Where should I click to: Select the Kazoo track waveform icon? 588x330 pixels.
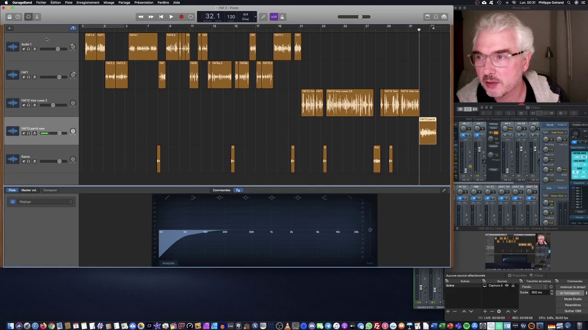(12, 159)
